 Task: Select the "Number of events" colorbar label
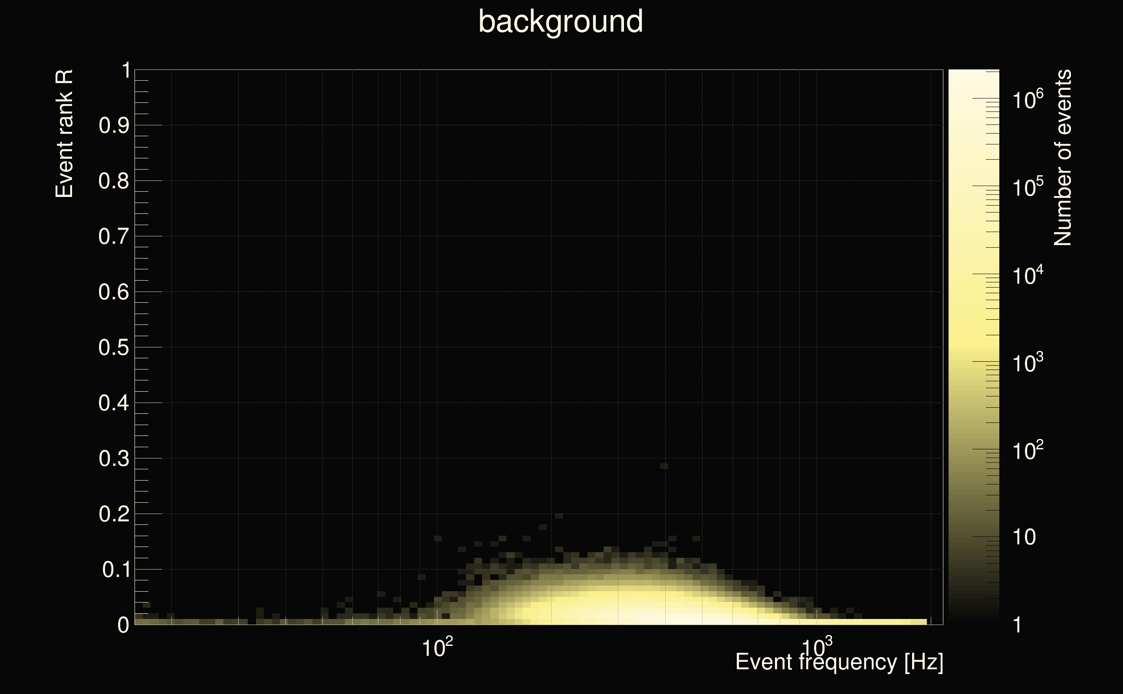[x=1062, y=157]
